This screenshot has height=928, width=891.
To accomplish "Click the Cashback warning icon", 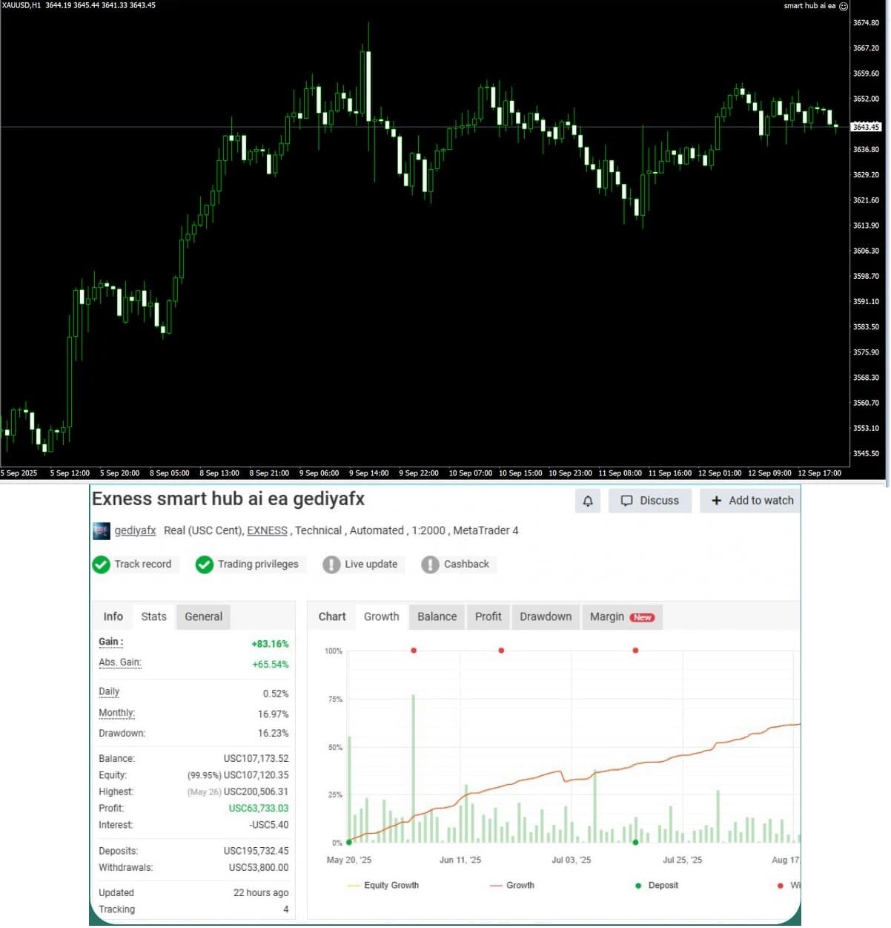I will tap(430, 565).
